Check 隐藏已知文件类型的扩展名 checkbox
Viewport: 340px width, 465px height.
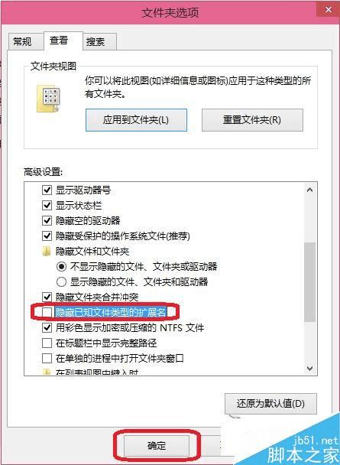(47, 312)
